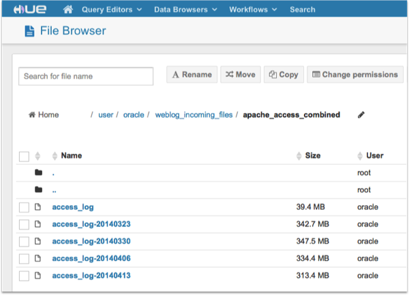
Task: Open the weblog_incoming_files breadcrumb
Action: [x=194, y=115]
